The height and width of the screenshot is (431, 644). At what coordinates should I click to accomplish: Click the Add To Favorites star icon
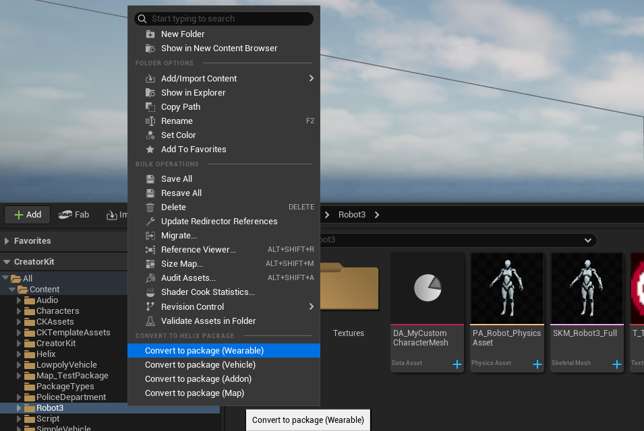pos(150,150)
